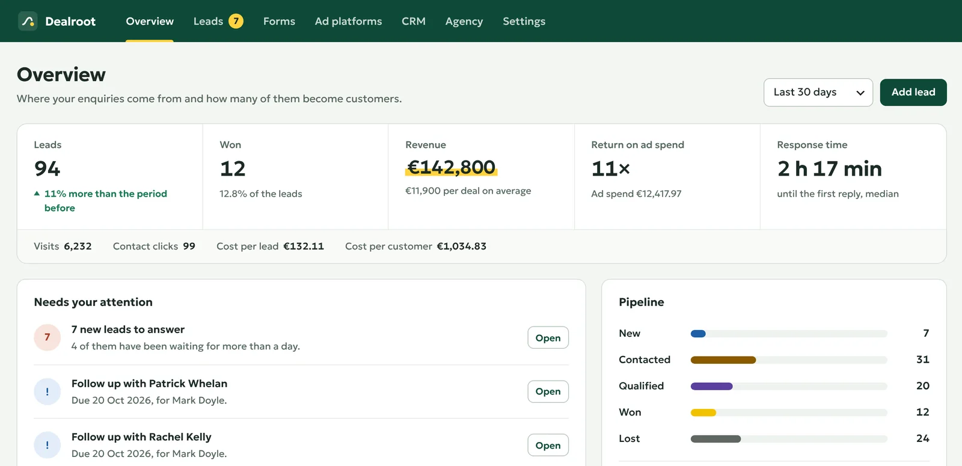
Task: Click the Contacted pipeline bar
Action: click(789, 360)
